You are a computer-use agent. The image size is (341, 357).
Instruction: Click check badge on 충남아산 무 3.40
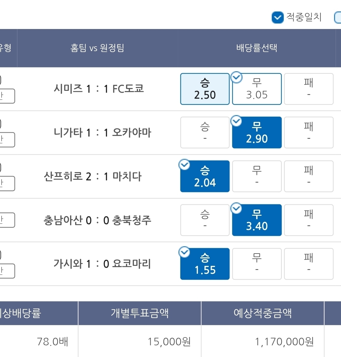click(x=236, y=208)
